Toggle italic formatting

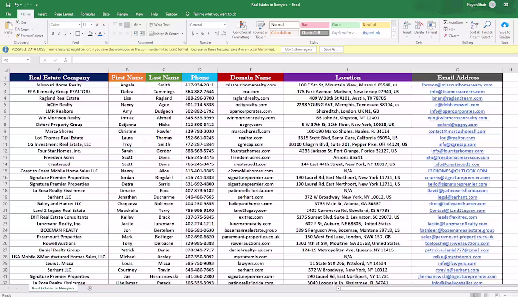pyautogui.click(x=59, y=34)
